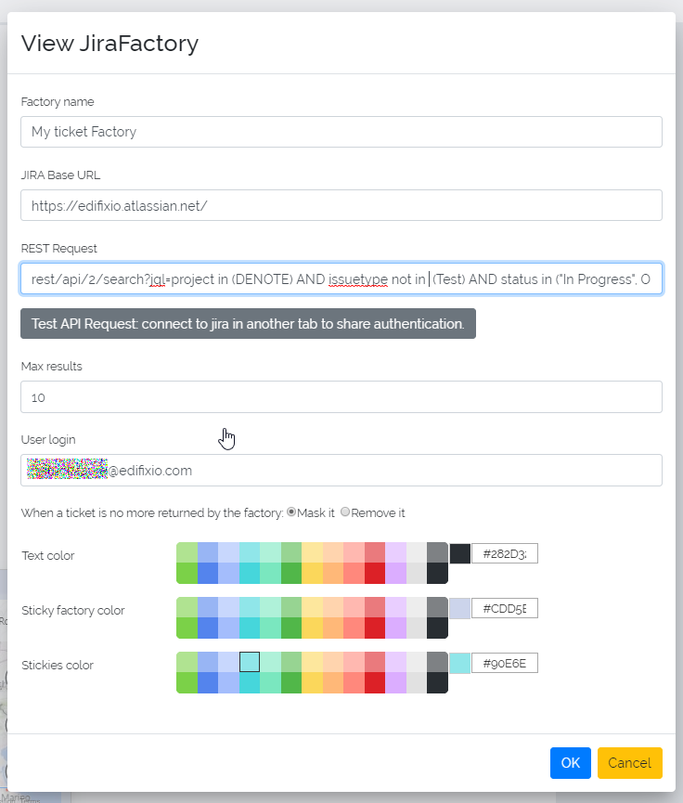Viewport: 683px width, 803px height.
Task: Pick the turquoise bottom-row swatch for Stickies color
Action: (250, 682)
